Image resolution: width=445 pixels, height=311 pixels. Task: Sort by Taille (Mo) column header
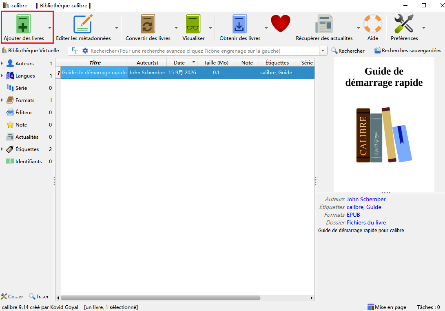click(x=216, y=62)
